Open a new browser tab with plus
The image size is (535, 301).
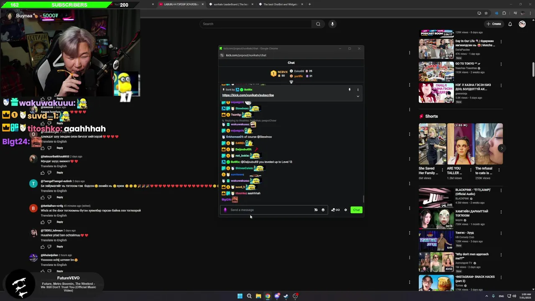[309, 4]
